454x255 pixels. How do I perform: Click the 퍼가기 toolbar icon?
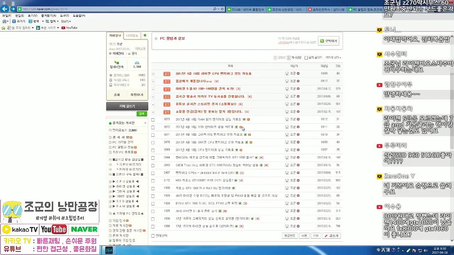click(x=14, y=21)
